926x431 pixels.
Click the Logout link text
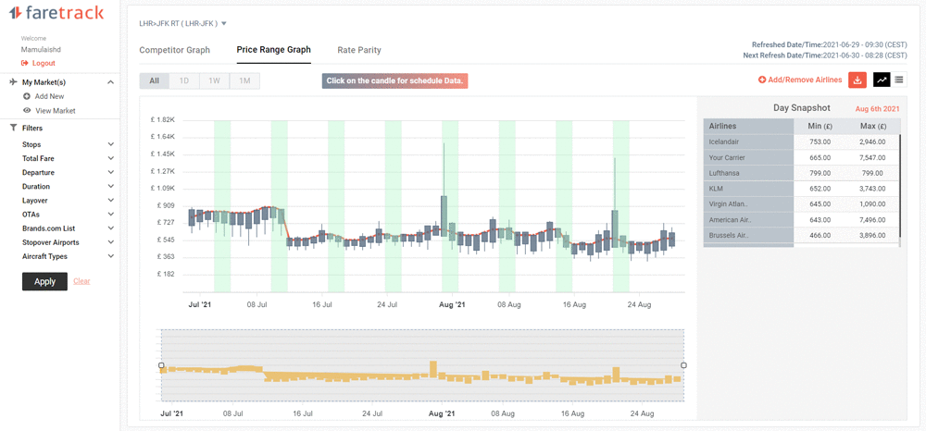[44, 63]
